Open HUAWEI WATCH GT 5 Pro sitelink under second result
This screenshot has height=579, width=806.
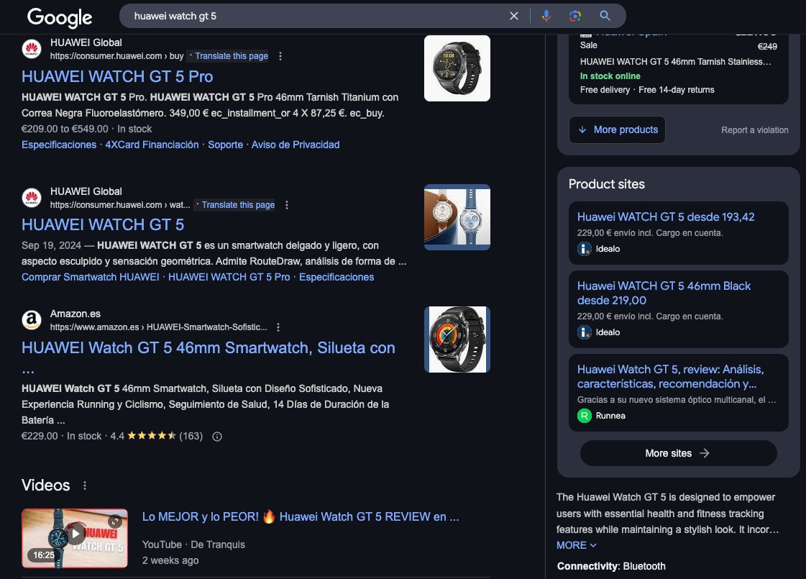[x=229, y=277]
